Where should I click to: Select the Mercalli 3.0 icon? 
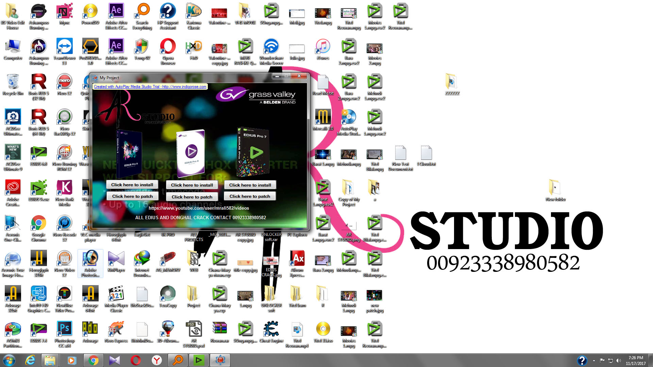coord(323,120)
